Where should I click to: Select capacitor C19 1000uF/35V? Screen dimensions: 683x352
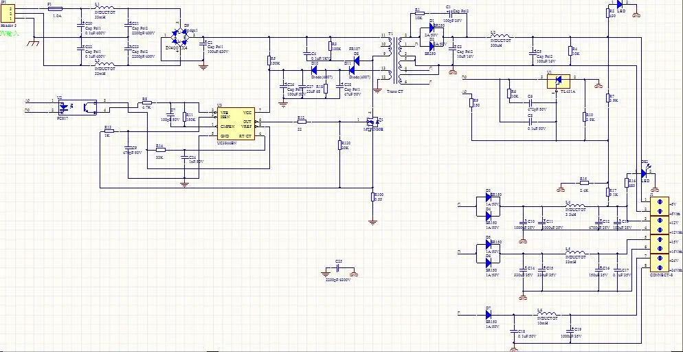(x=570, y=331)
